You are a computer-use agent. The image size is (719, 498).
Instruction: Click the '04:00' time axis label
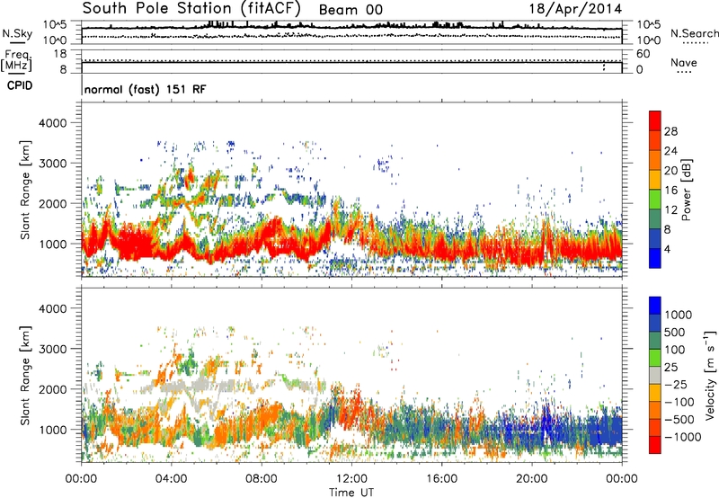click(x=172, y=479)
